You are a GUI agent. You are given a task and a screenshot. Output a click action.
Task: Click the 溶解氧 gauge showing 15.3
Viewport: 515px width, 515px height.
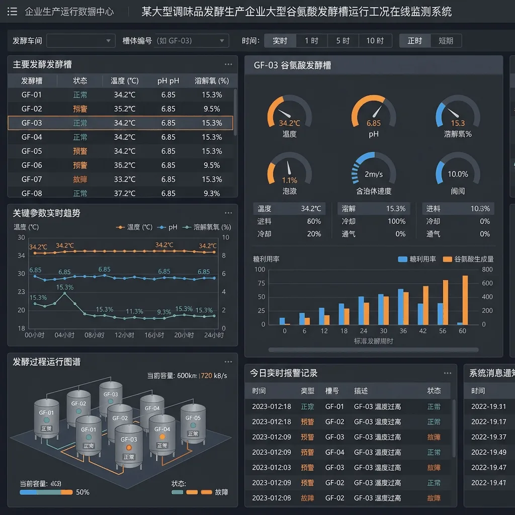point(458,116)
